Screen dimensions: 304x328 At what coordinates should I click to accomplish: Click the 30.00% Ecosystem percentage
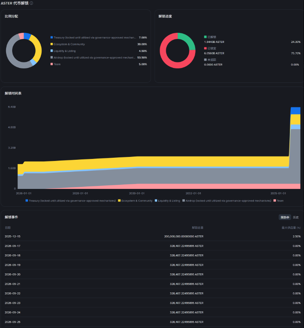pos(142,44)
